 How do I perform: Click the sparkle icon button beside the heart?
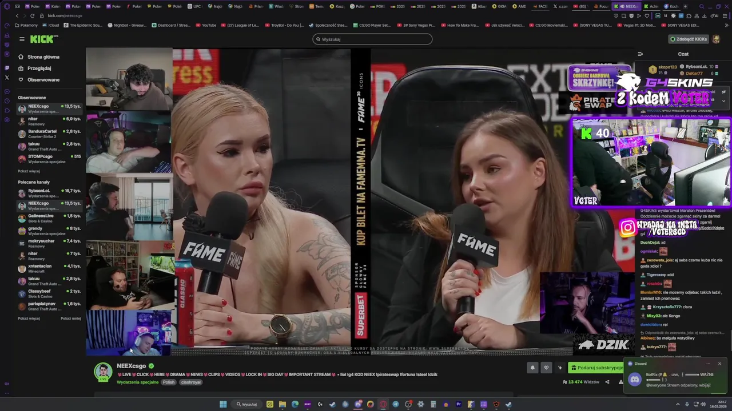[x=560, y=368]
